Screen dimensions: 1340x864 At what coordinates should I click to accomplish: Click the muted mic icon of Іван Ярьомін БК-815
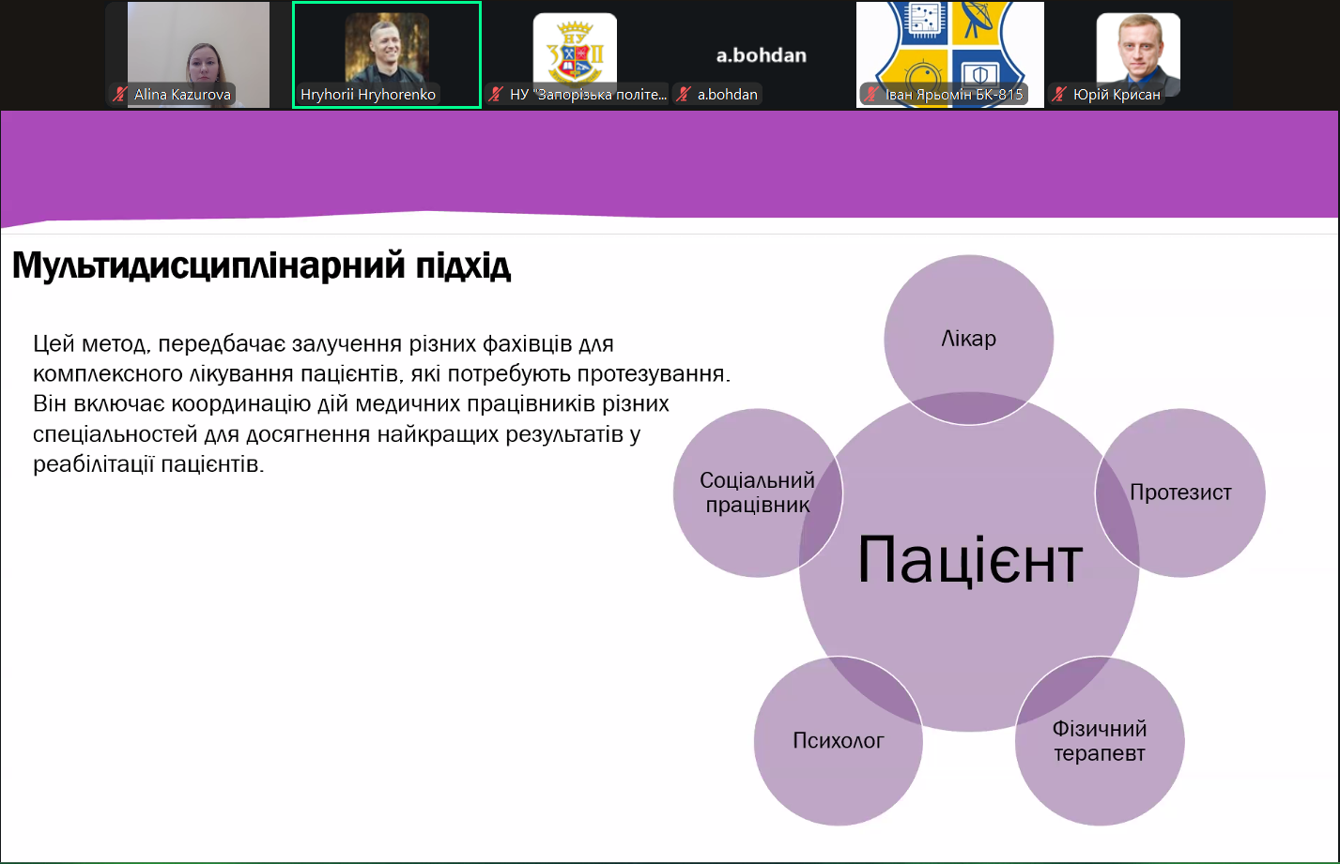tap(870, 94)
